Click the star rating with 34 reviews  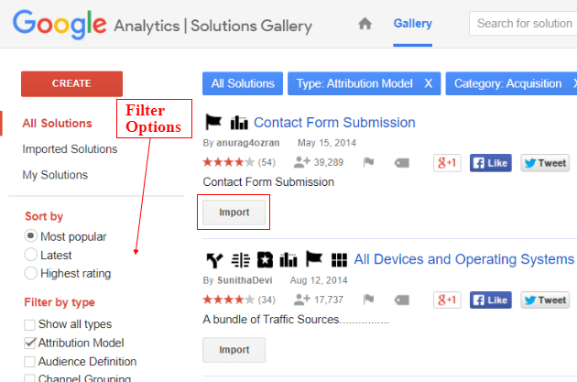click(x=228, y=300)
